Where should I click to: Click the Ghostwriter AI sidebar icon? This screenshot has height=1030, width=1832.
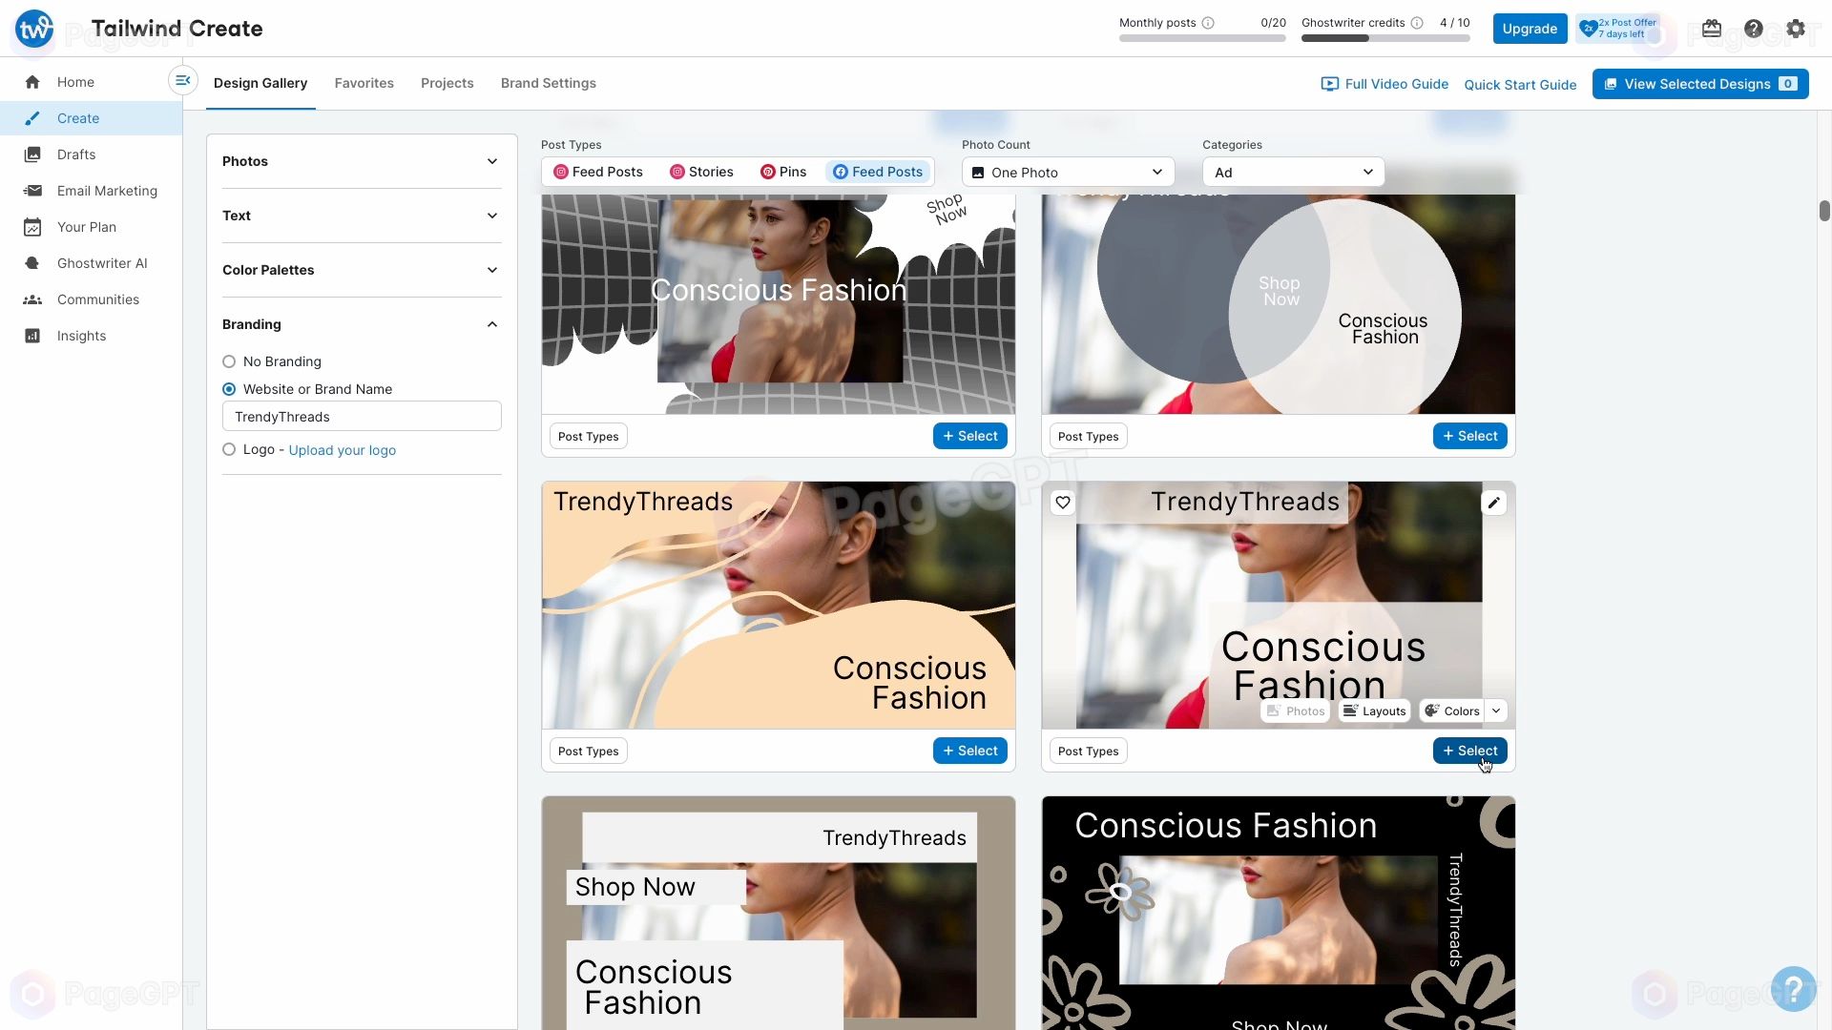[x=31, y=263]
